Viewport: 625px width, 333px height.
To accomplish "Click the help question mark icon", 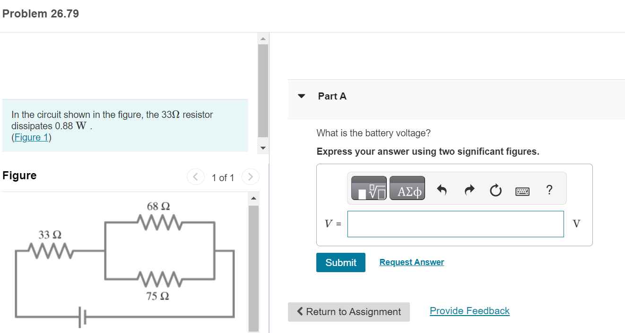I will tap(549, 189).
